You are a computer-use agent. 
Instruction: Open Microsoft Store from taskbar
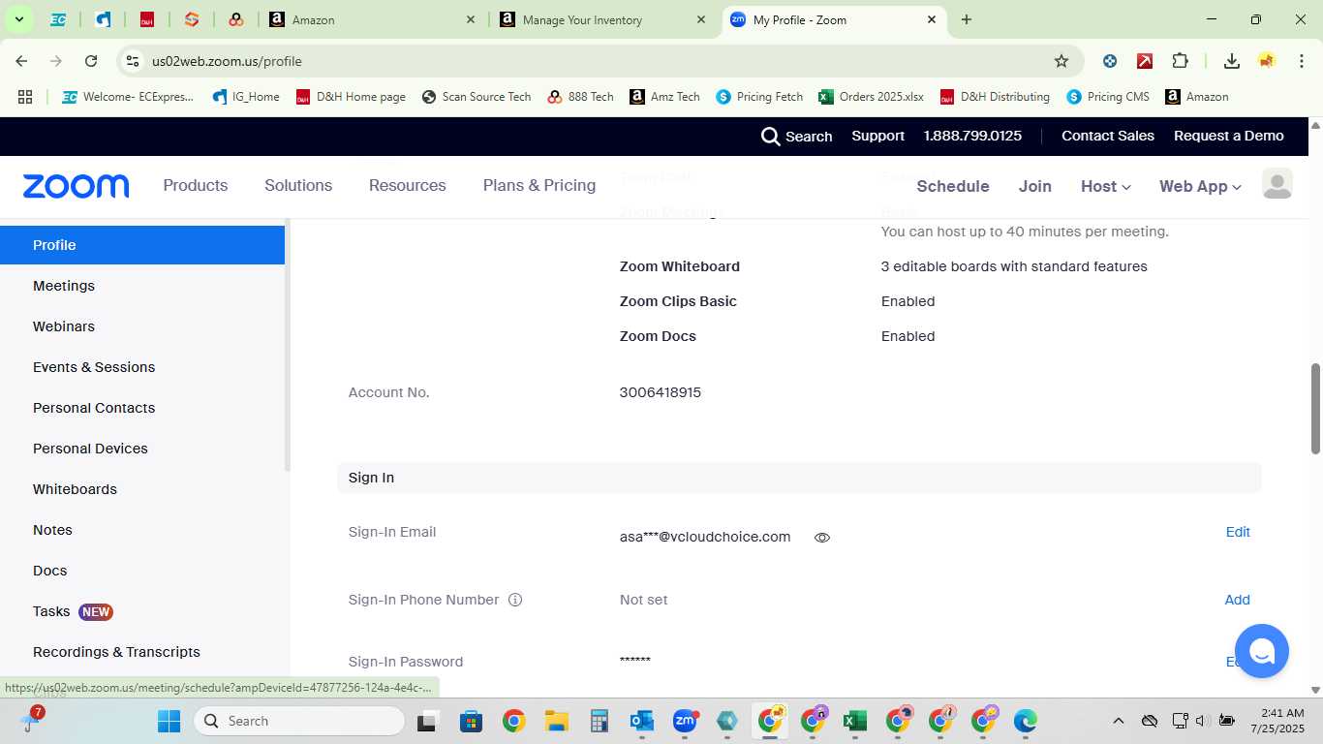coord(471,721)
